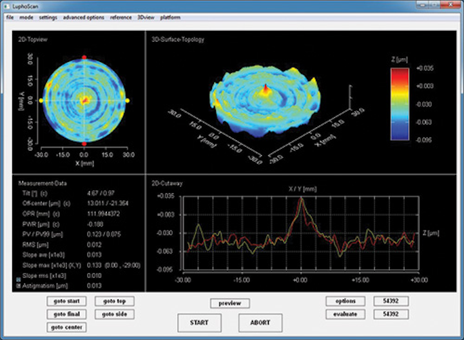This screenshot has width=464, height=340.
Task: Click the evaluate button
Action: coord(345,314)
